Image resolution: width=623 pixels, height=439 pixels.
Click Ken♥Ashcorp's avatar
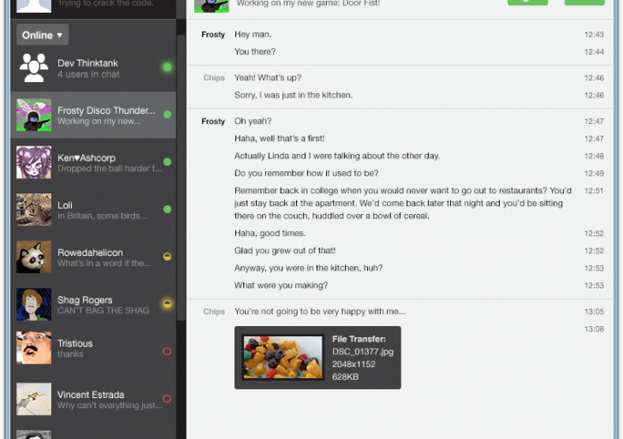click(x=33, y=162)
